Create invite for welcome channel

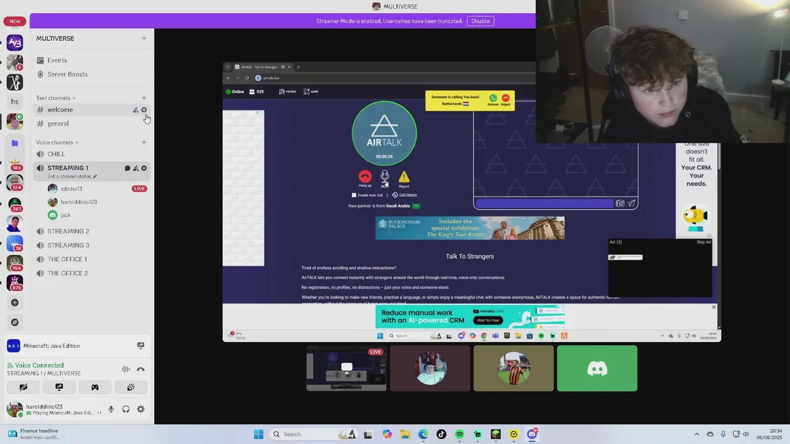pos(136,110)
